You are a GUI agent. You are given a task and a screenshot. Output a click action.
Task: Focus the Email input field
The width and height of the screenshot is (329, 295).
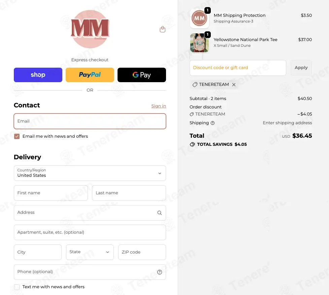tap(90, 121)
